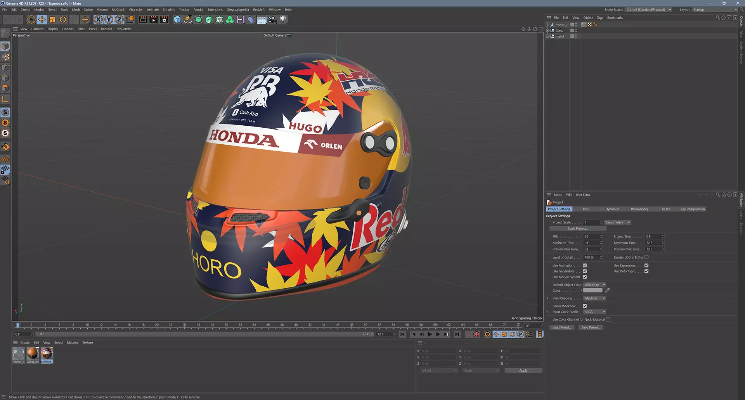Click the Save Preset button
745x400 pixels.
(x=591, y=327)
